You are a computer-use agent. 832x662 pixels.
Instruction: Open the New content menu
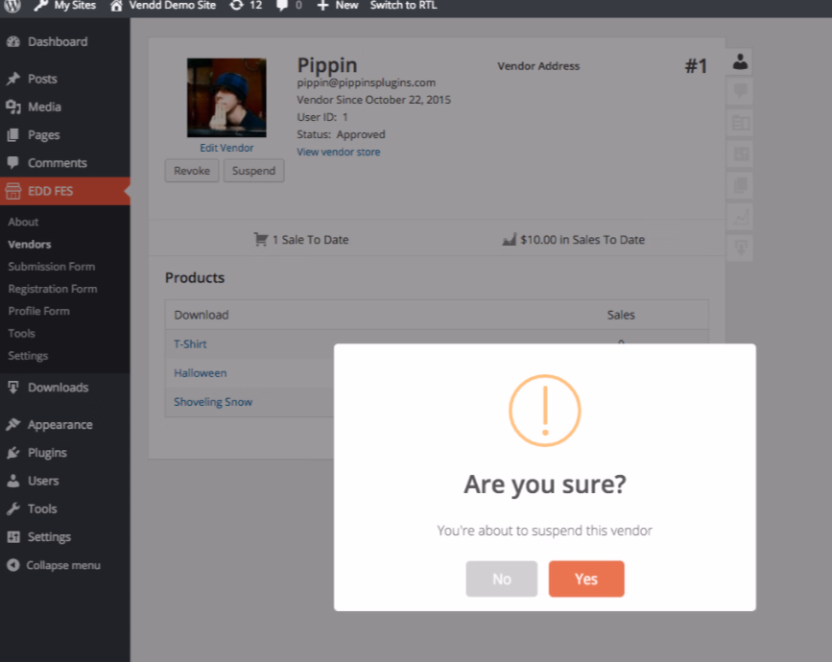(x=338, y=6)
